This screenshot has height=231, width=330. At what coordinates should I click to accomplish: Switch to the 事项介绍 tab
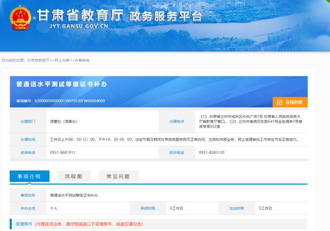click(x=30, y=176)
